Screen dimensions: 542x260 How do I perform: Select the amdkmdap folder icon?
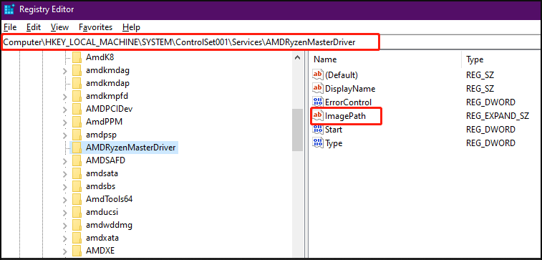tap(77, 83)
